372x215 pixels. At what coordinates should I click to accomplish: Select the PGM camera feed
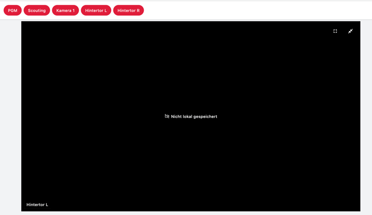coord(13,11)
